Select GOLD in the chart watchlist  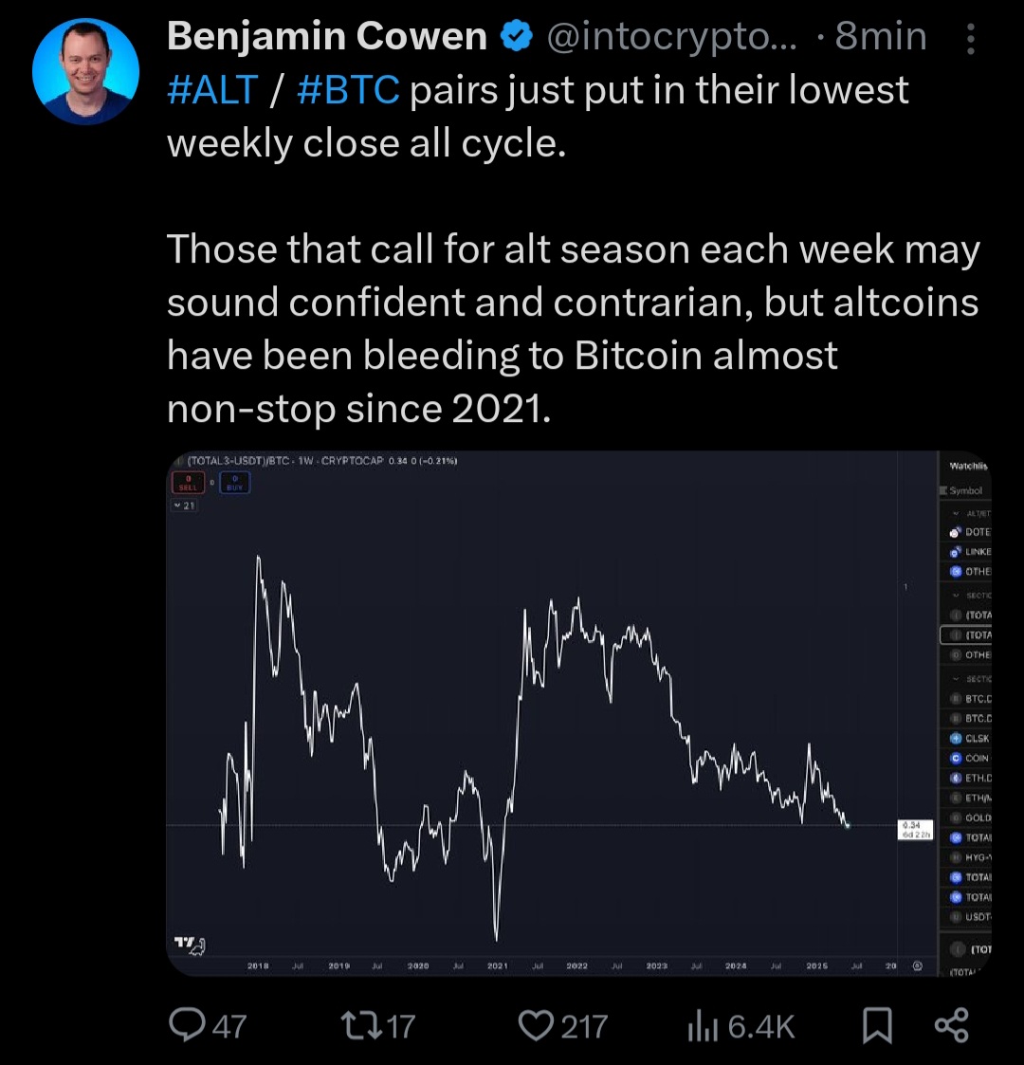pyautogui.click(x=970, y=817)
